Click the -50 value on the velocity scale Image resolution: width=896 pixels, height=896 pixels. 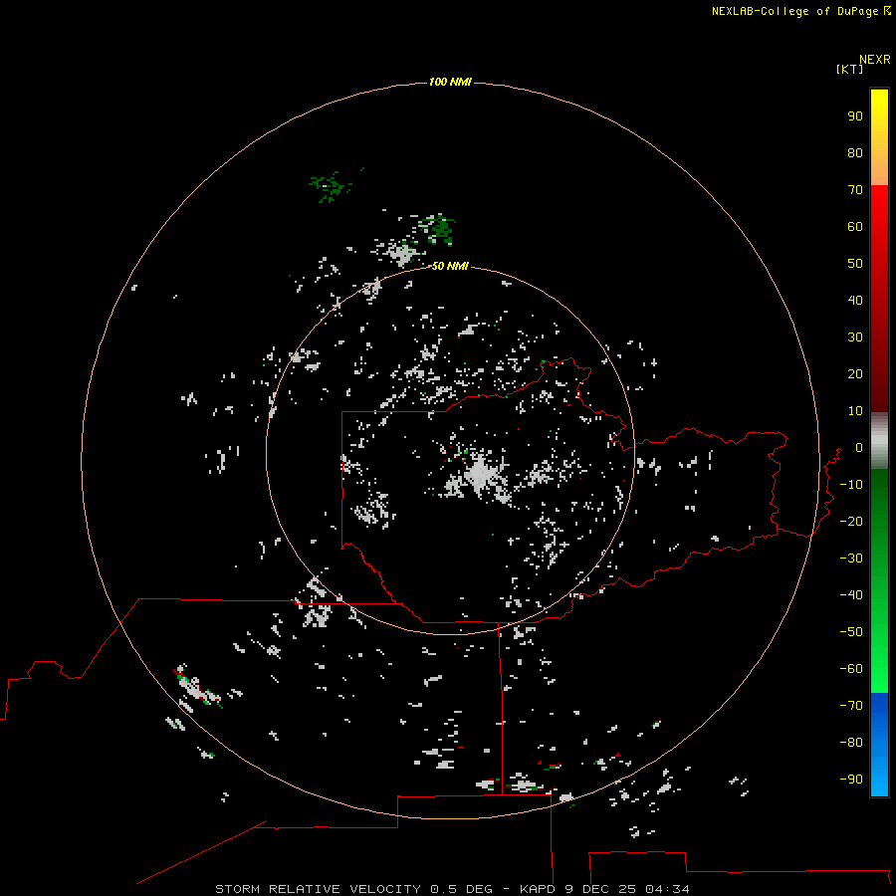tap(851, 631)
